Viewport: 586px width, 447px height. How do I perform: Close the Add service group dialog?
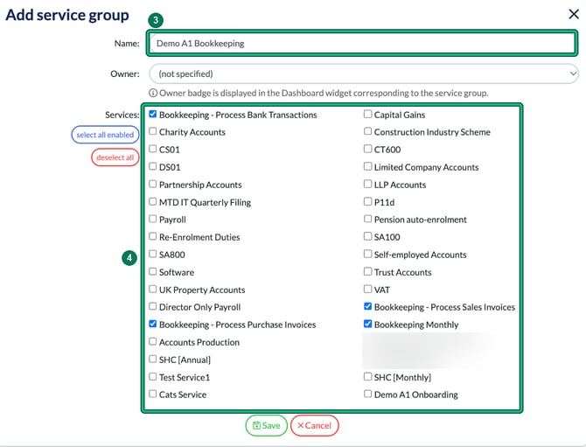pos(574,14)
